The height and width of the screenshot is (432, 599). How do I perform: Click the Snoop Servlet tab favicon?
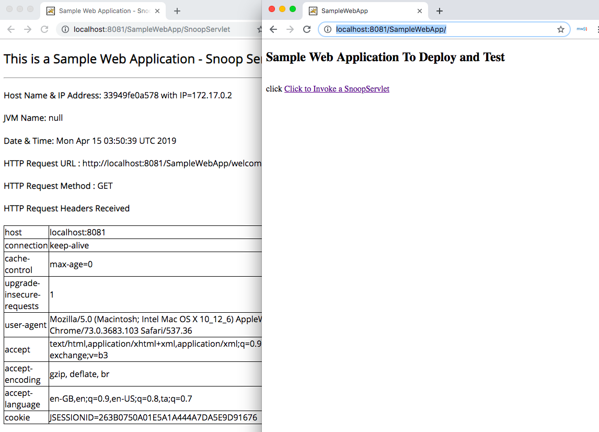coord(50,11)
